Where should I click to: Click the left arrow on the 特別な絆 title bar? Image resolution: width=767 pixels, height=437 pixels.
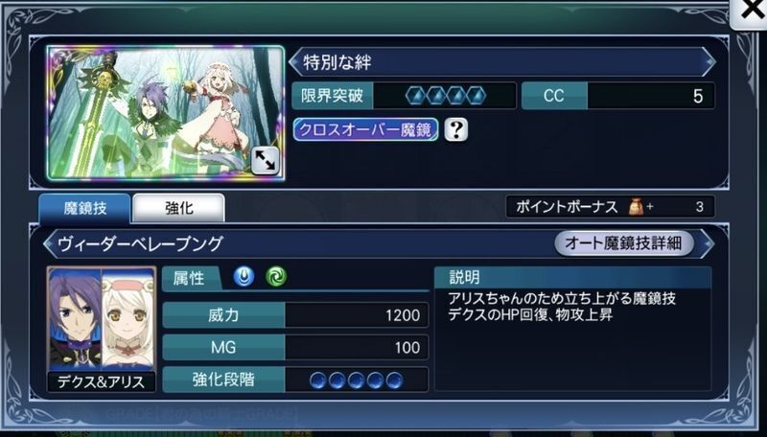(294, 62)
